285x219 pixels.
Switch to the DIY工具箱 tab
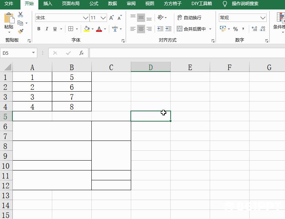[202, 4]
